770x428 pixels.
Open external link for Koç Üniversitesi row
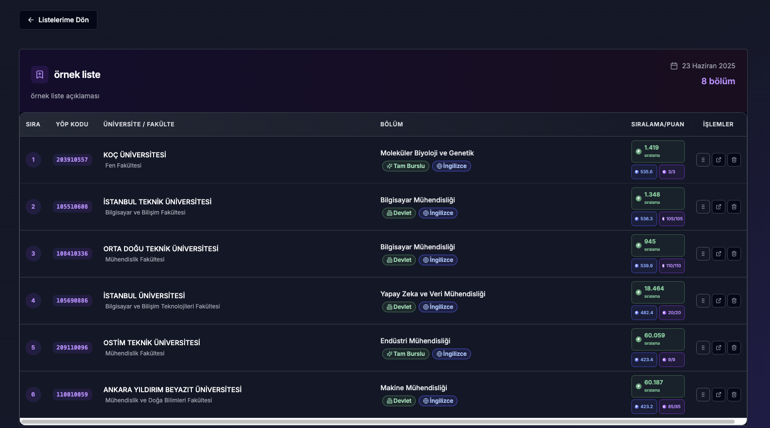click(x=719, y=160)
